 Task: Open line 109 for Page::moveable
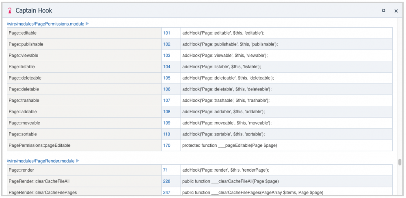166,123
